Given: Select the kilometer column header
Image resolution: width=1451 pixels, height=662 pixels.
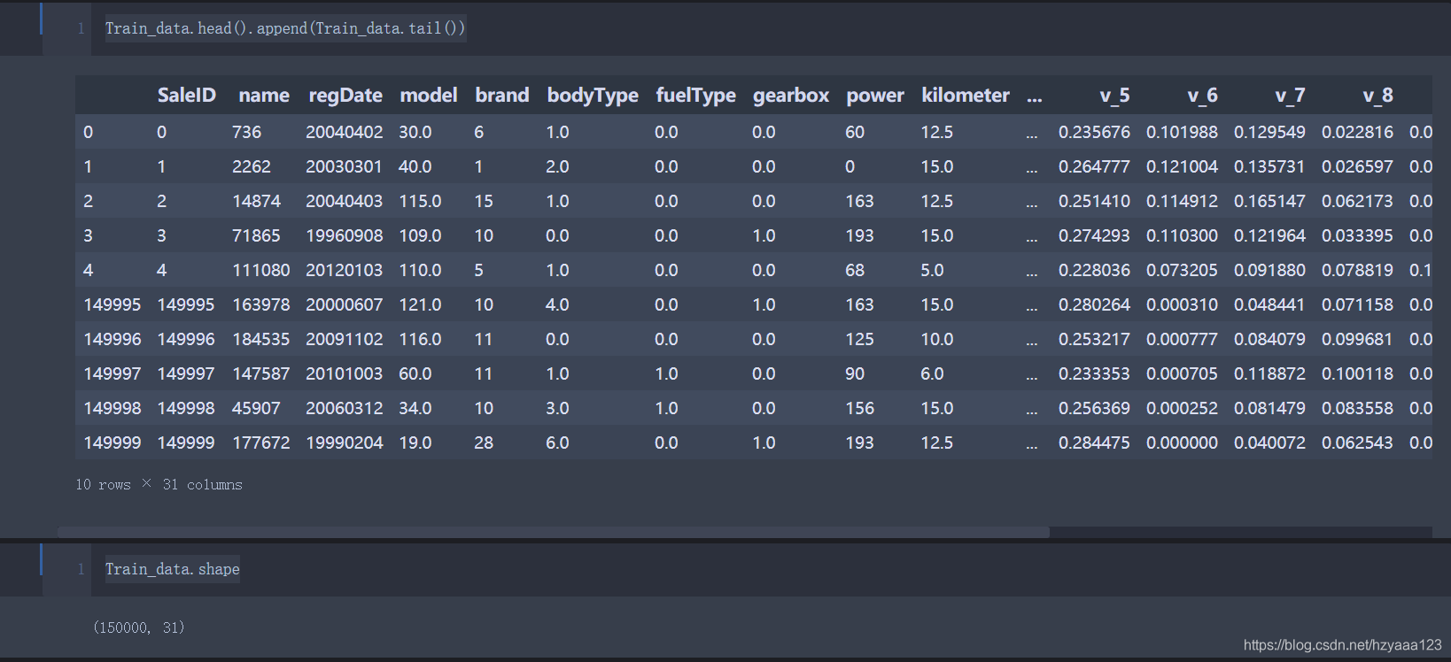Looking at the screenshot, I should (966, 96).
